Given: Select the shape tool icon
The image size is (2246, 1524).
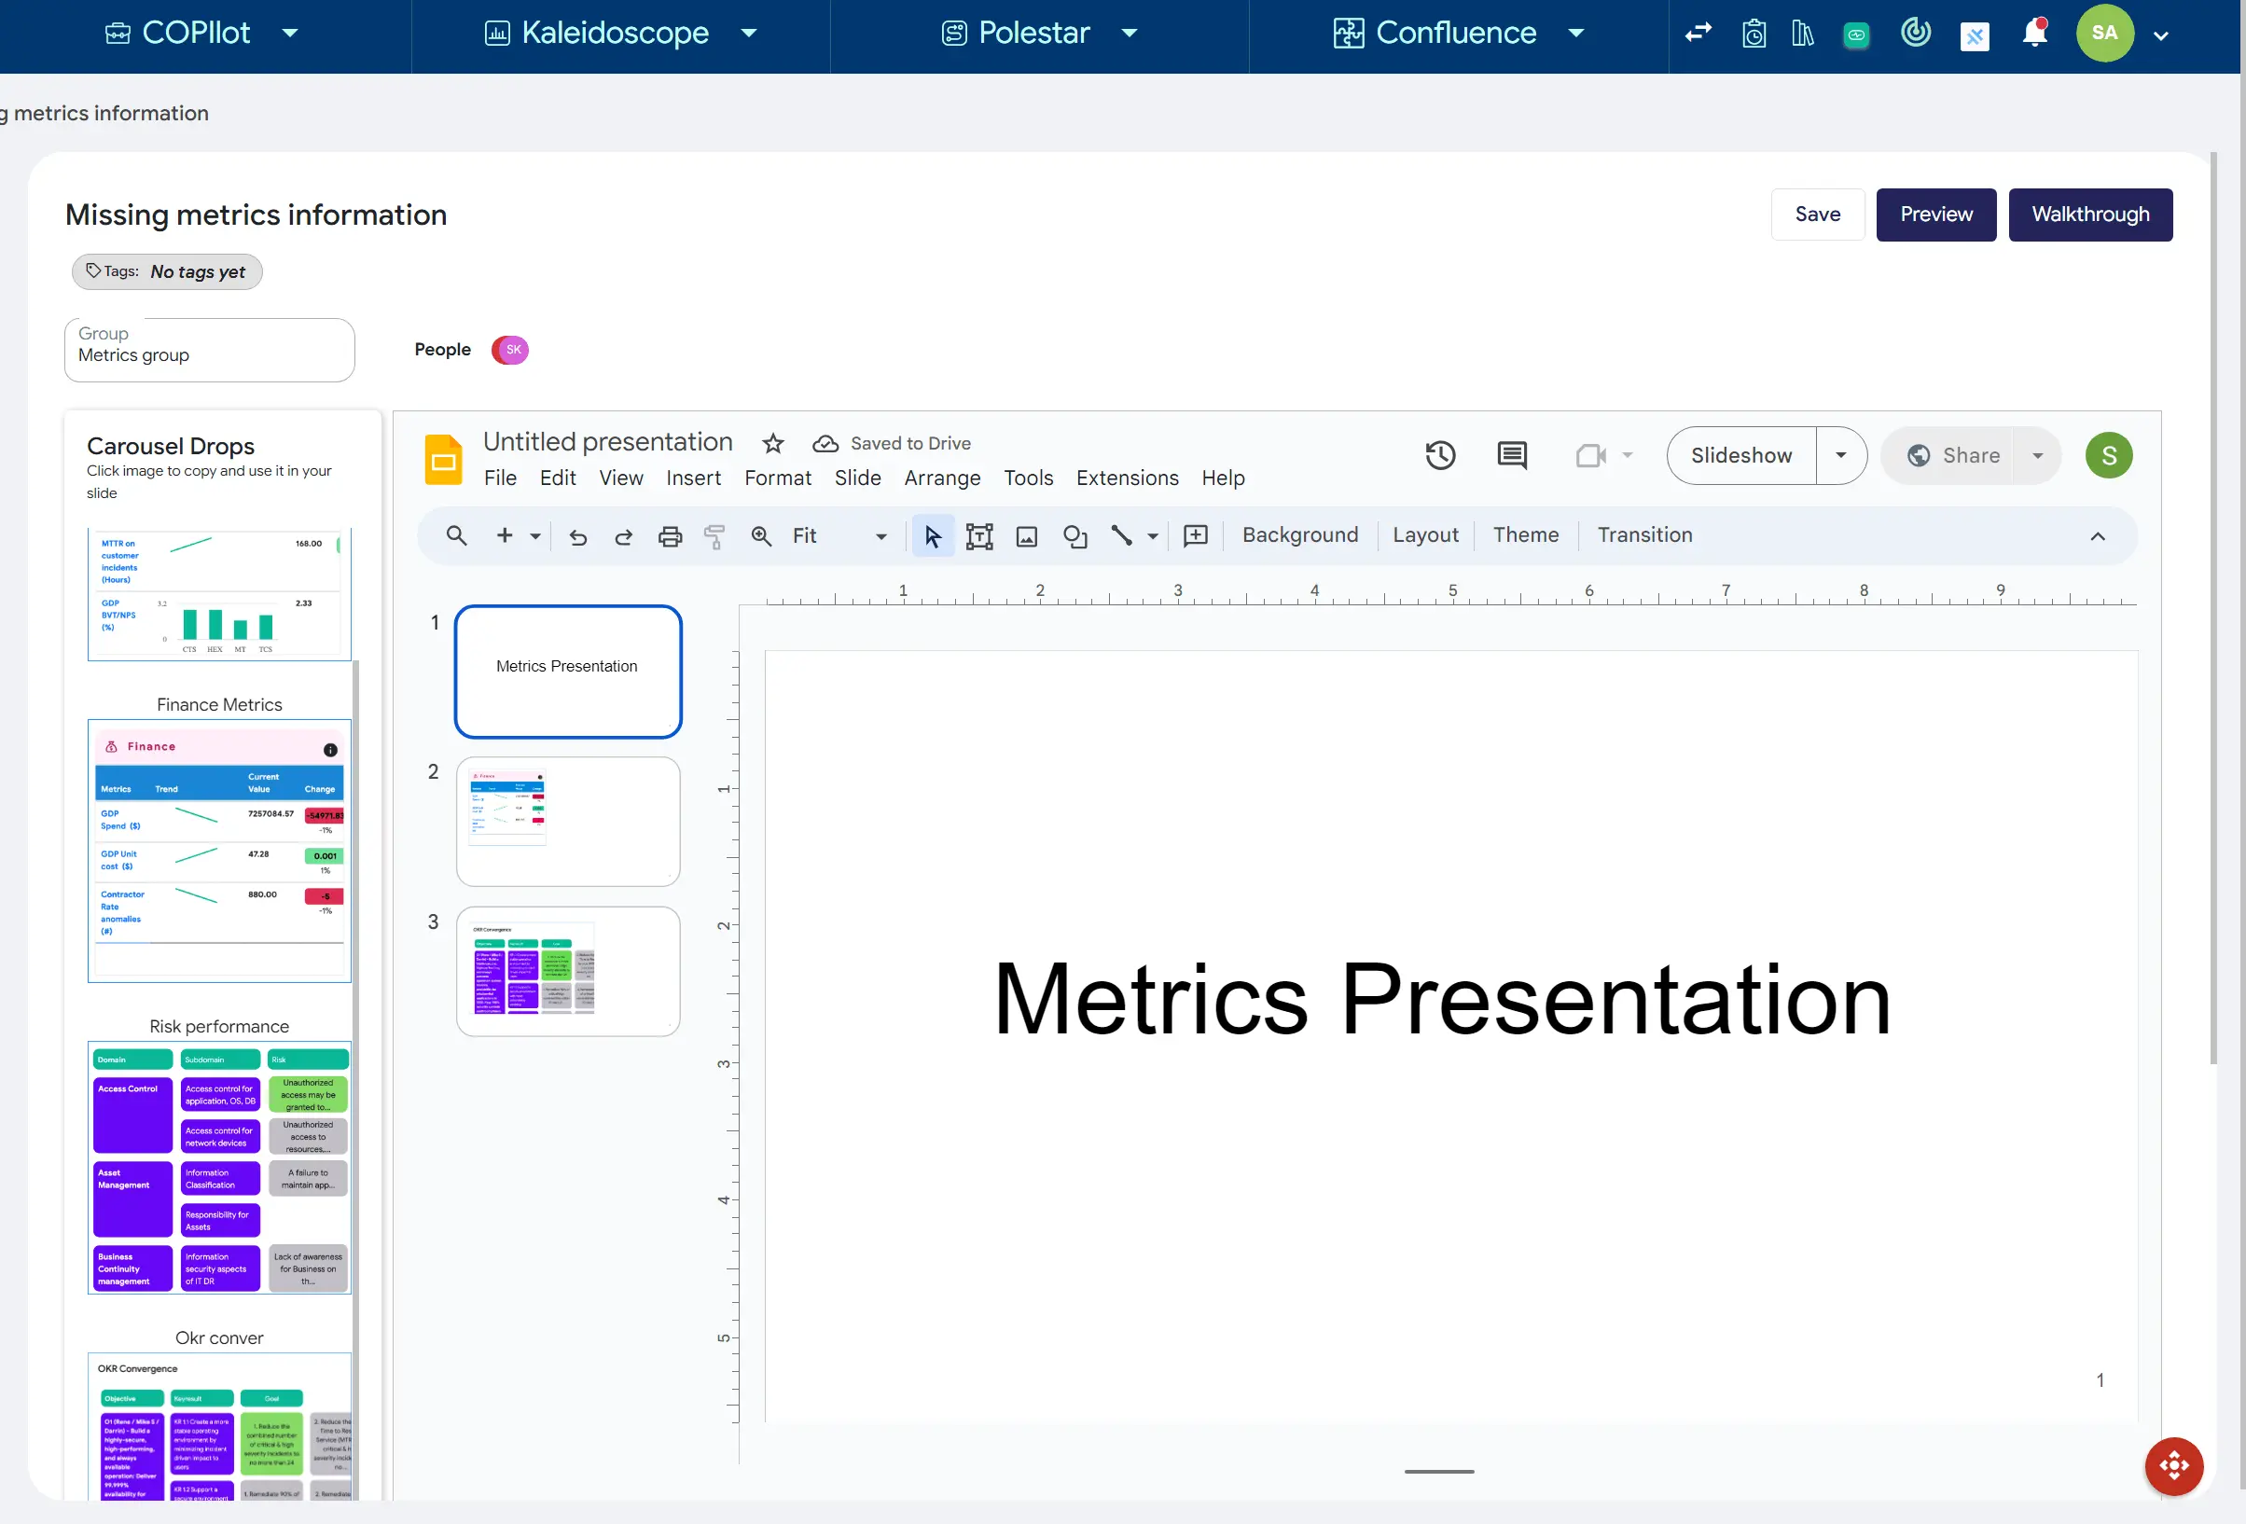Looking at the screenshot, I should coord(1074,536).
